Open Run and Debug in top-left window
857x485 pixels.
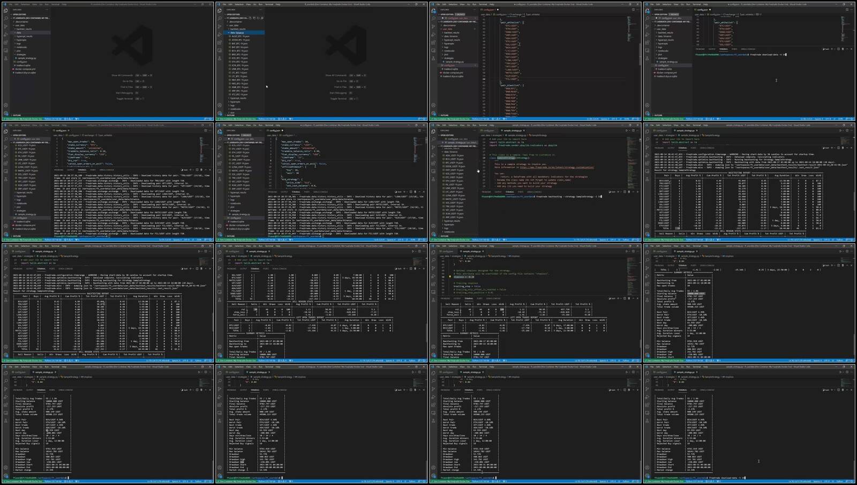6,34
